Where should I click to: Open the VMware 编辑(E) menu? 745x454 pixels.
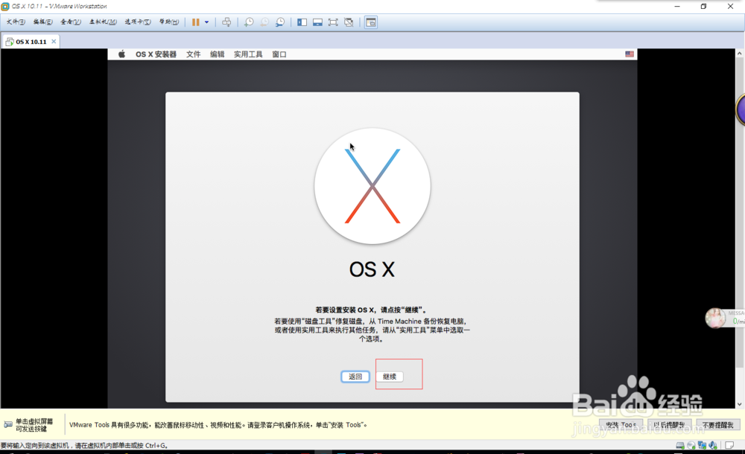coord(42,22)
